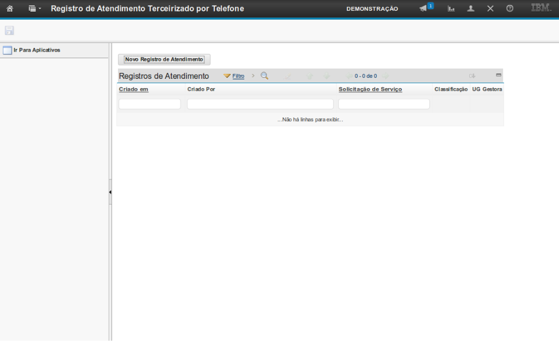Screen dimensions: 559x341
Task: Click the sign out X icon
Action: coord(490,9)
